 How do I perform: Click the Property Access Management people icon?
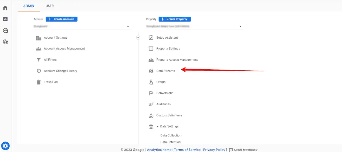(x=151, y=60)
